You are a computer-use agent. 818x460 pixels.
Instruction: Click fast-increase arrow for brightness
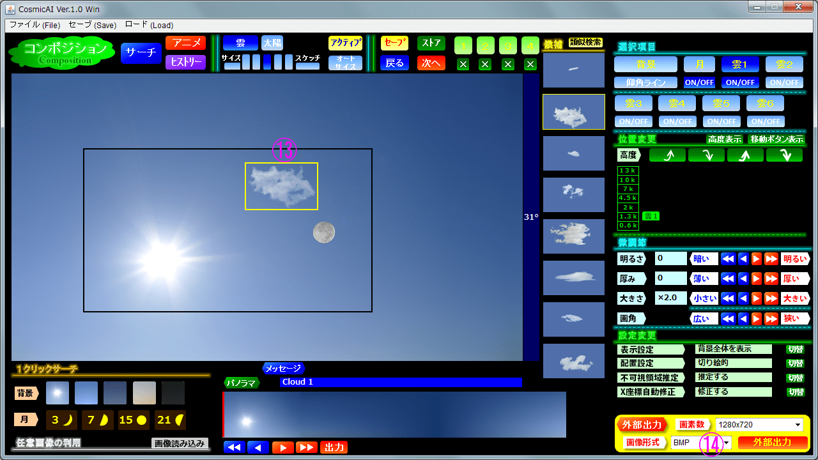tap(771, 259)
